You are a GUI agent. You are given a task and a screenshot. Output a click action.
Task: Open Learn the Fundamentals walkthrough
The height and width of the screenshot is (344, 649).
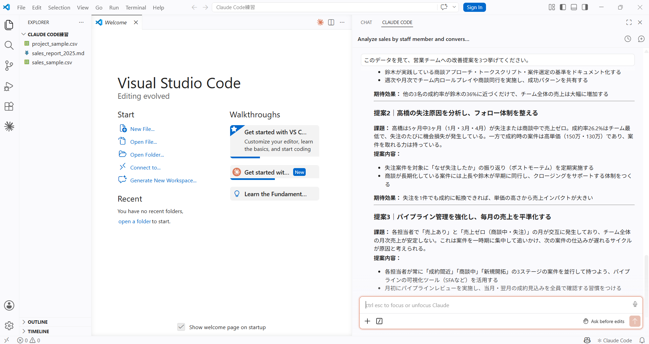(275, 194)
